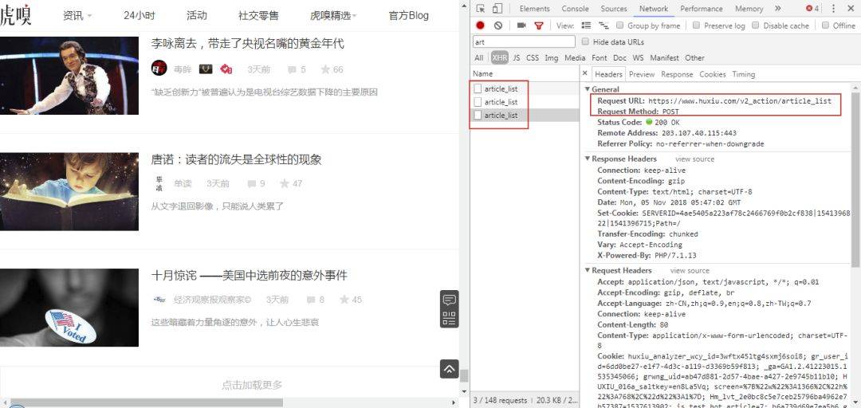Click the I Voted sticker article thumbnail
This screenshot has height=408, width=861.
click(x=69, y=308)
